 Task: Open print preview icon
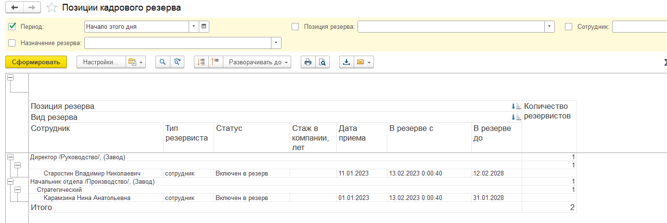coord(322,62)
